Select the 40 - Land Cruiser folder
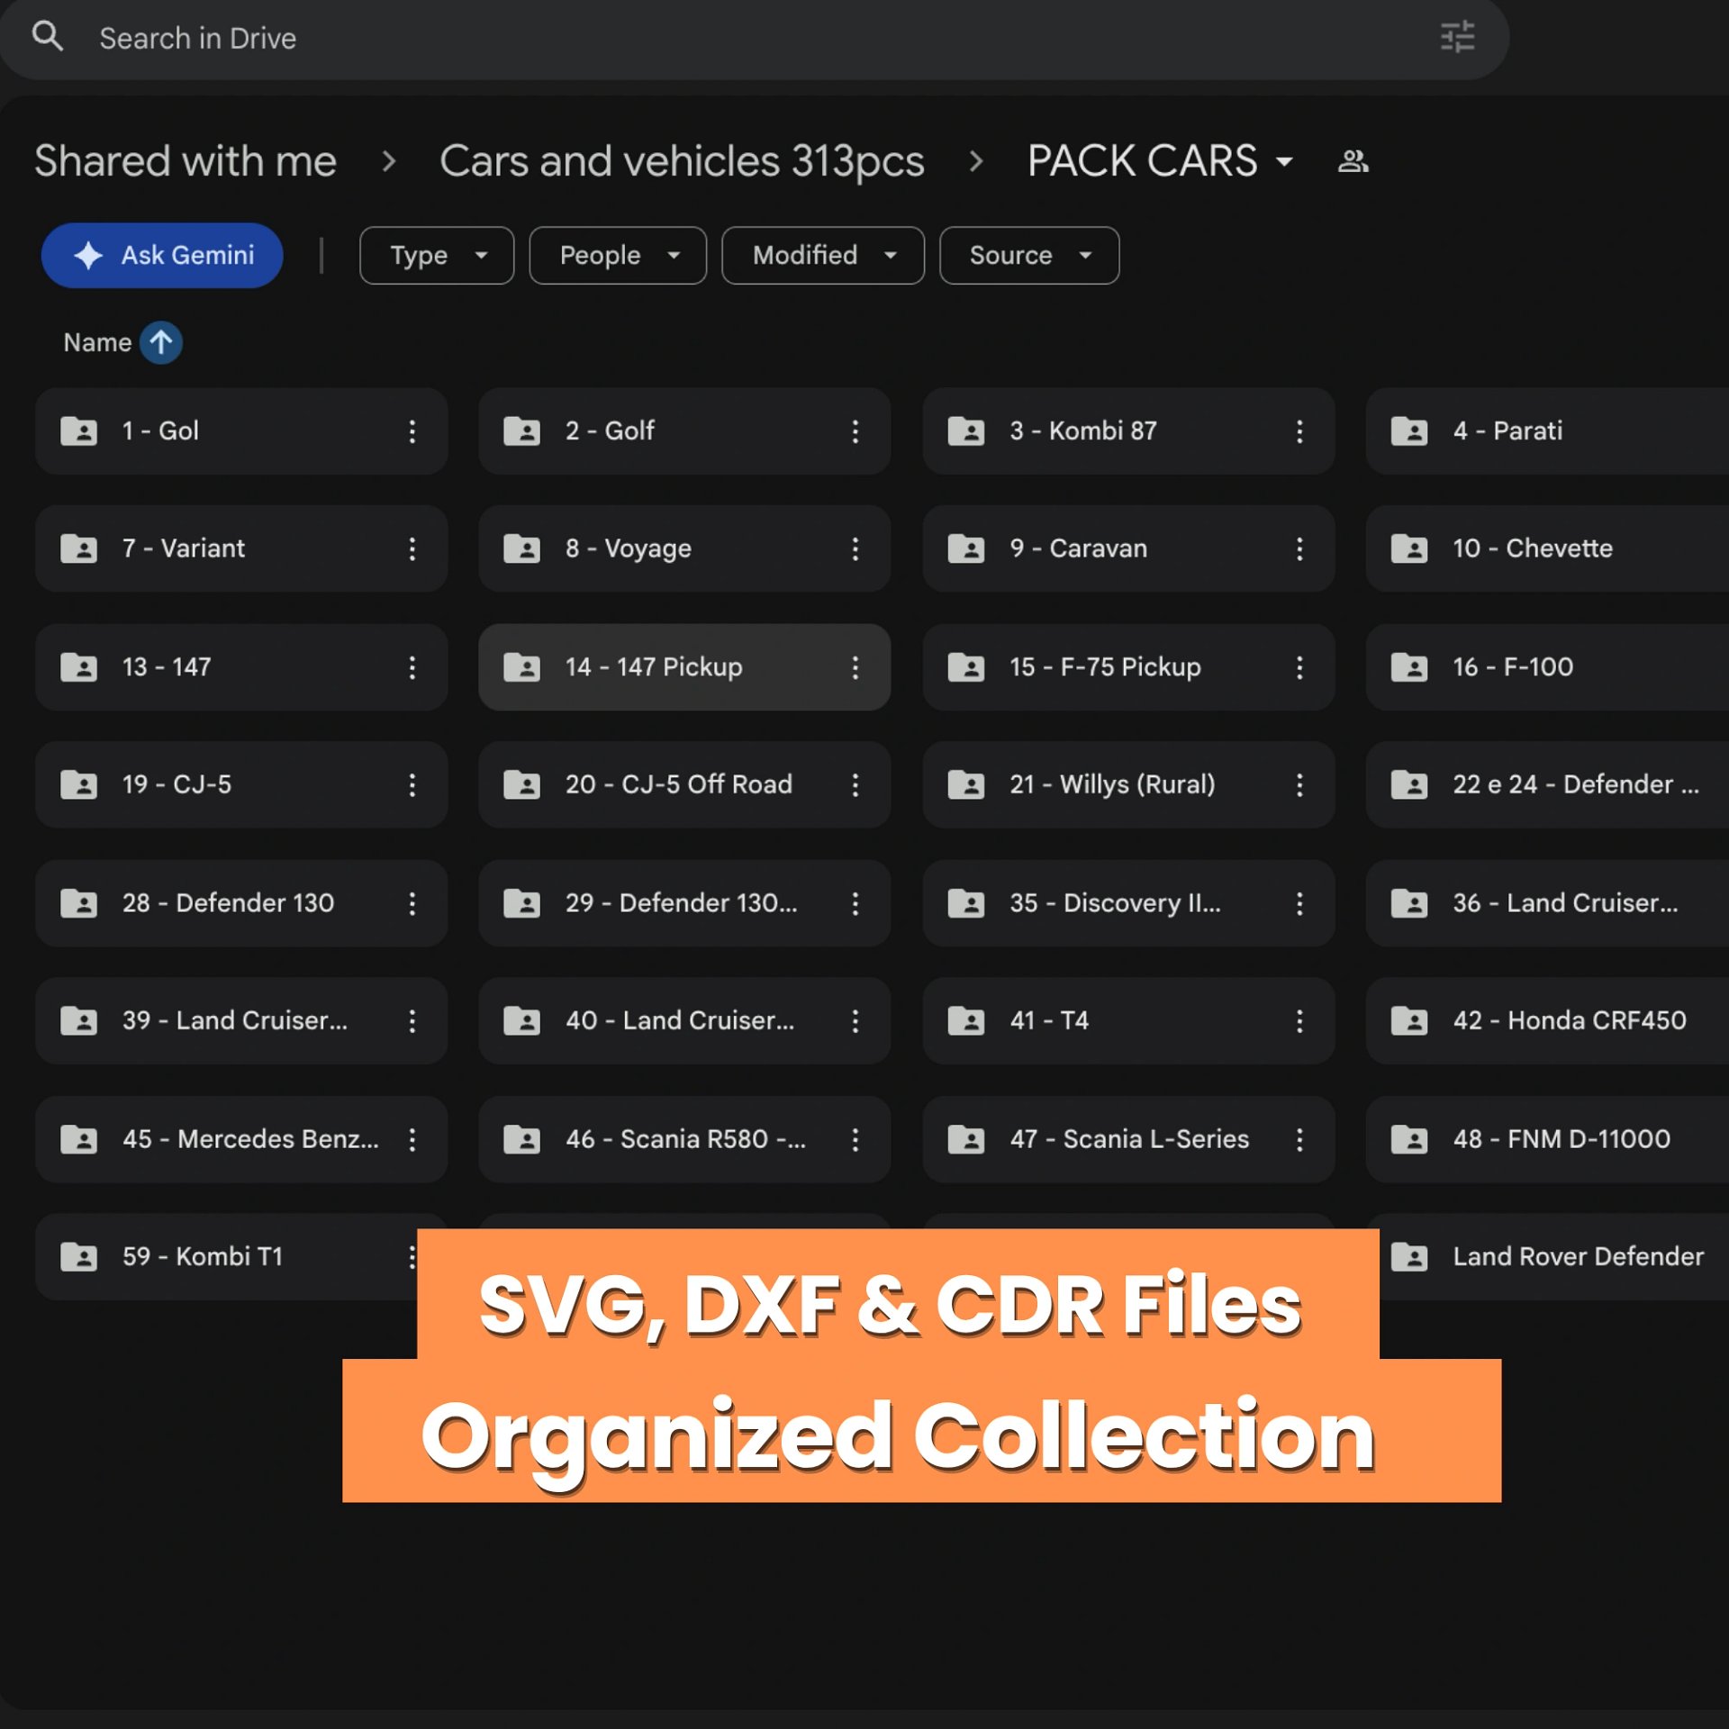 click(x=684, y=1020)
